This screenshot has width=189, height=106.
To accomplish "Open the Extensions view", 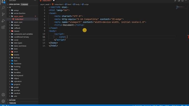I will tap(3, 27).
